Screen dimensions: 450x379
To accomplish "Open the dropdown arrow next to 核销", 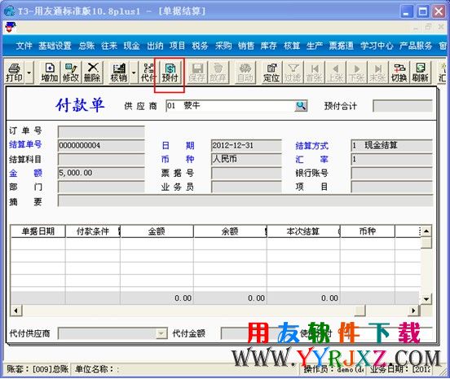I will point(134,73).
